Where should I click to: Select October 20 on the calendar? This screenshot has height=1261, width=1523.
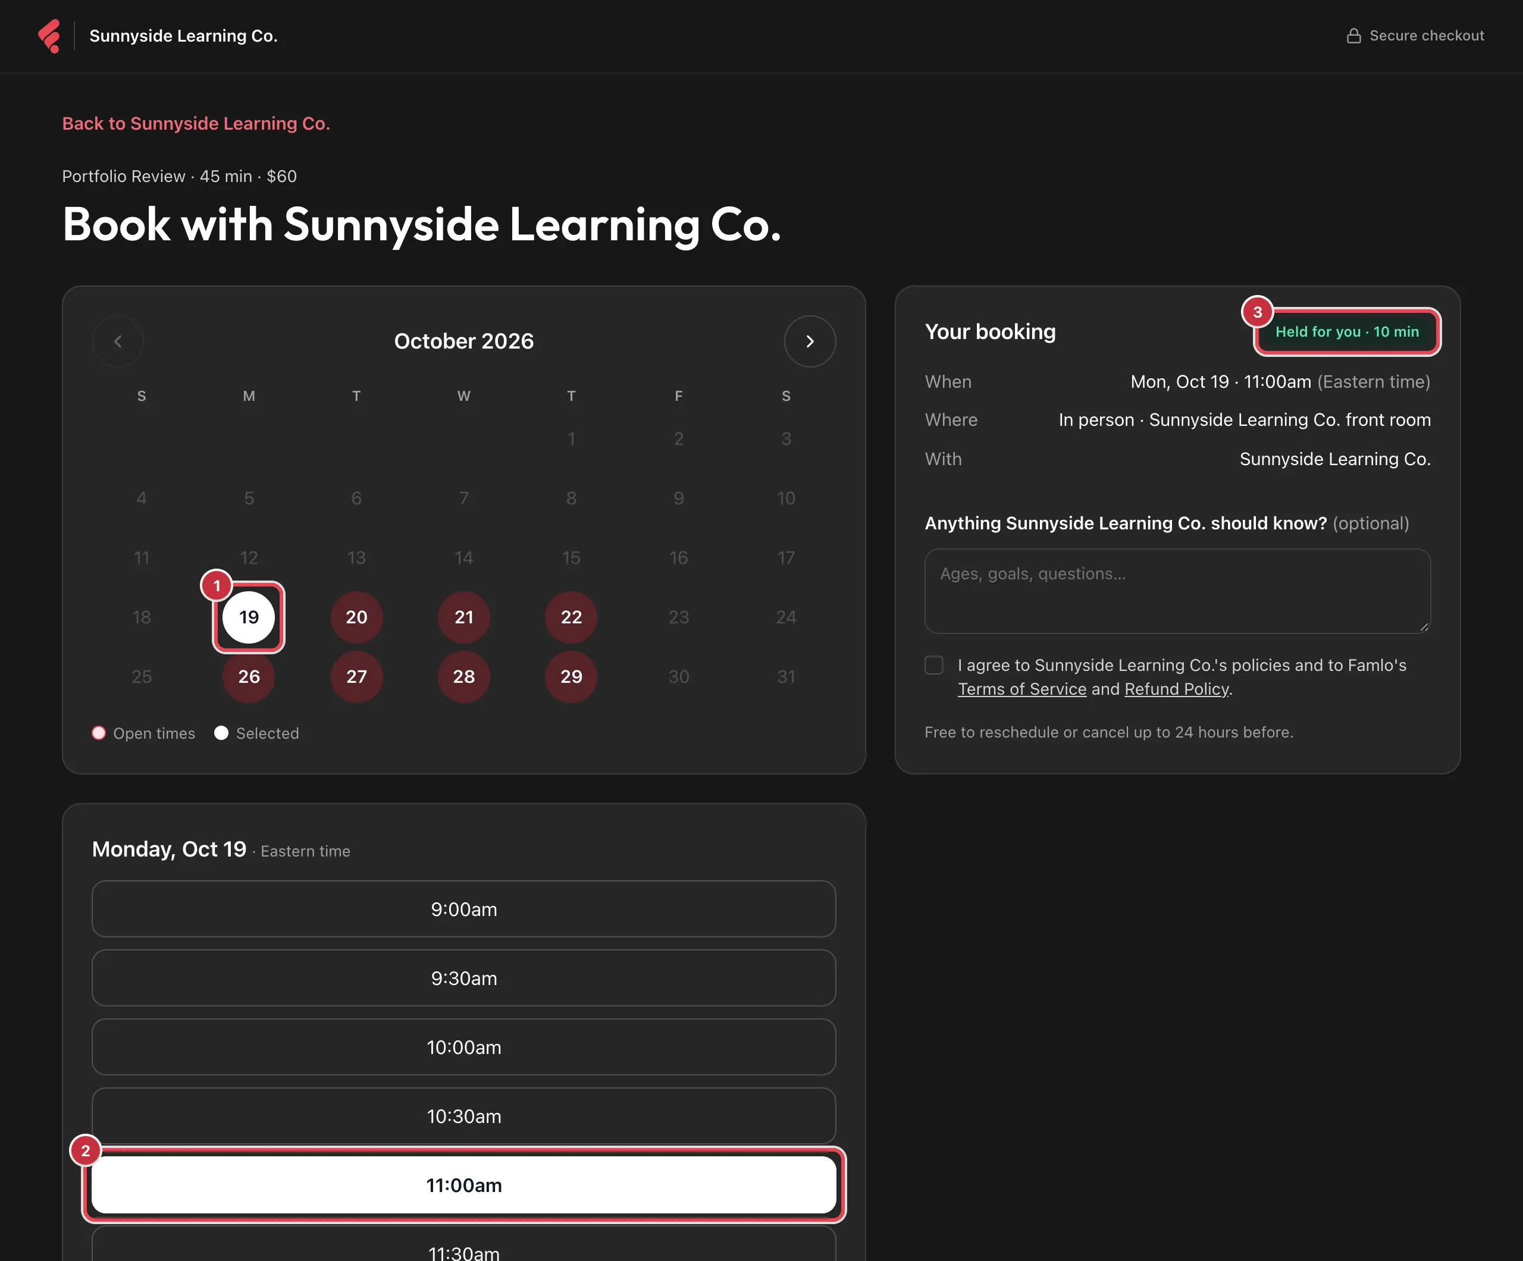pyautogui.click(x=356, y=617)
